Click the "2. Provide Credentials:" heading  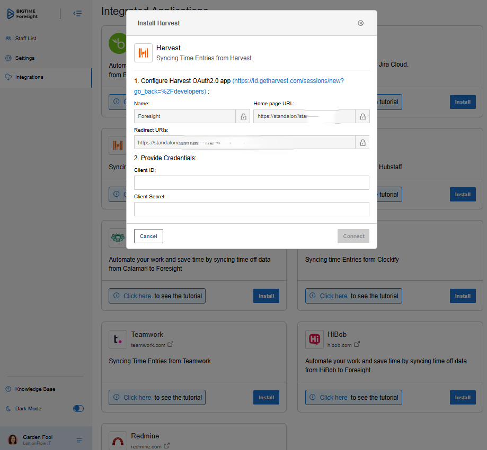pyautogui.click(x=165, y=158)
